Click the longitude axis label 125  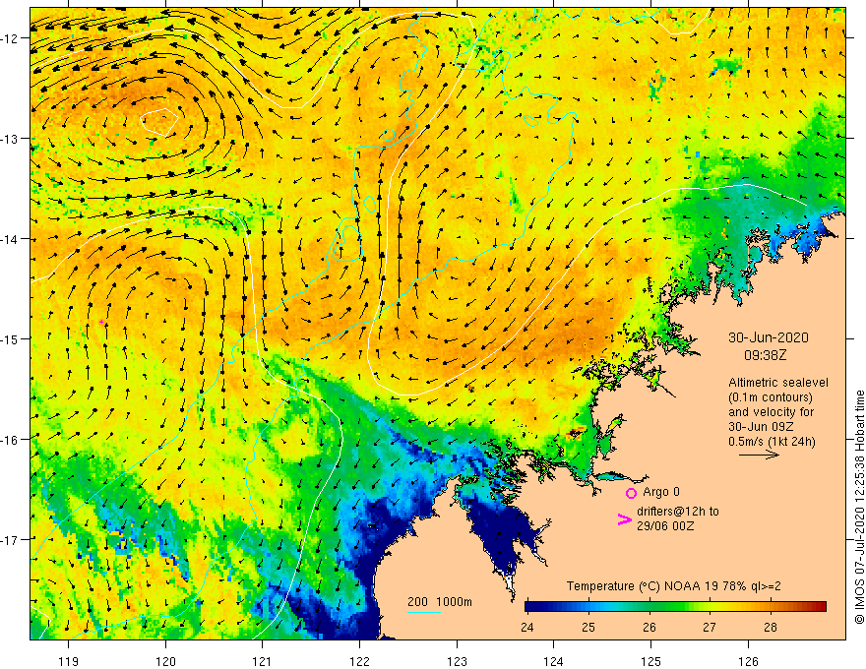pyautogui.click(x=650, y=661)
